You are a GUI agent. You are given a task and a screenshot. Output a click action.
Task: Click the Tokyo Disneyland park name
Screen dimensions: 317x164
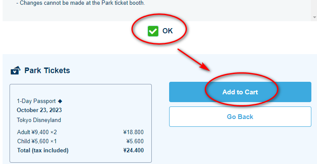point(39,120)
